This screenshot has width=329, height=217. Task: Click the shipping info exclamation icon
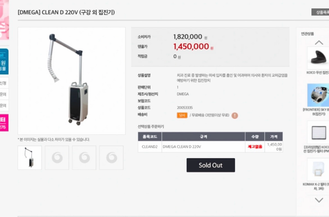pos(235,115)
